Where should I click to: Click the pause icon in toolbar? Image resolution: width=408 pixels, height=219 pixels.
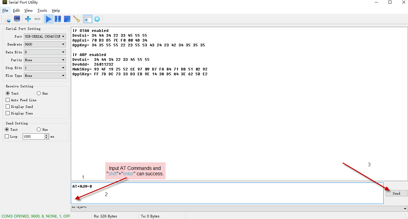pyautogui.click(x=58, y=19)
